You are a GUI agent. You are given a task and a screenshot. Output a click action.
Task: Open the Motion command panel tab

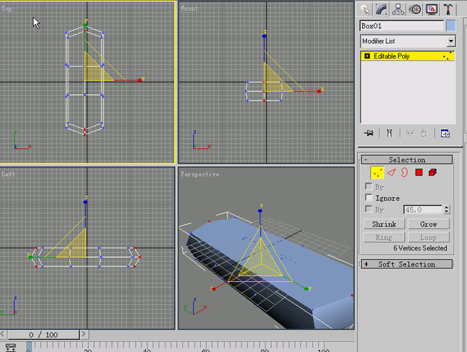click(415, 9)
